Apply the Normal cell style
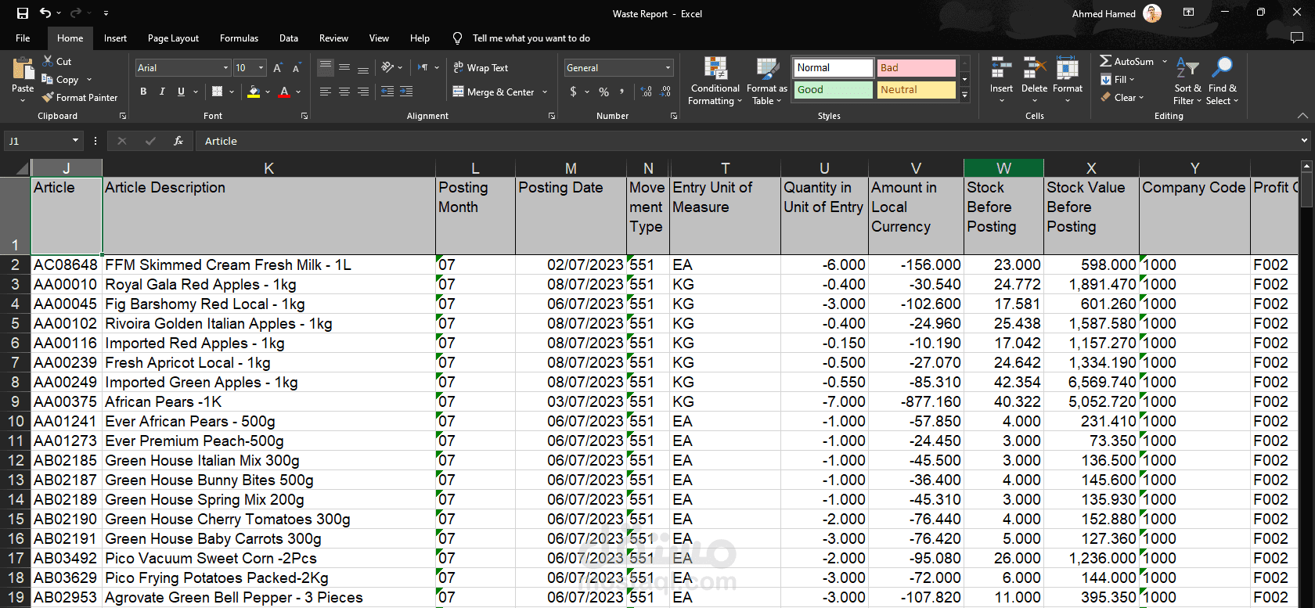This screenshot has width=1315, height=608. coord(833,68)
